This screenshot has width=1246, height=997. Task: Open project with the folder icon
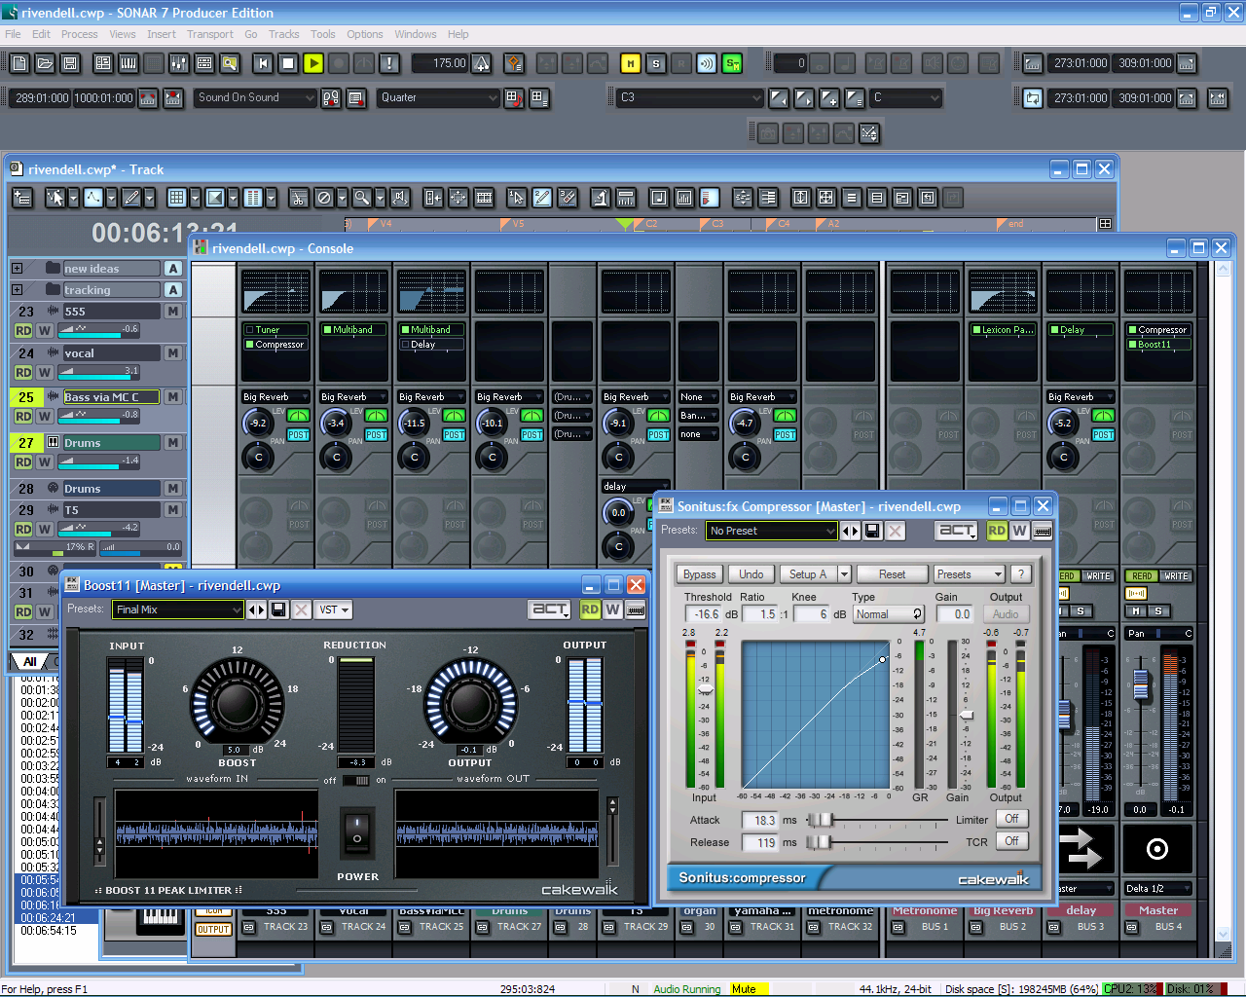pyautogui.click(x=45, y=63)
